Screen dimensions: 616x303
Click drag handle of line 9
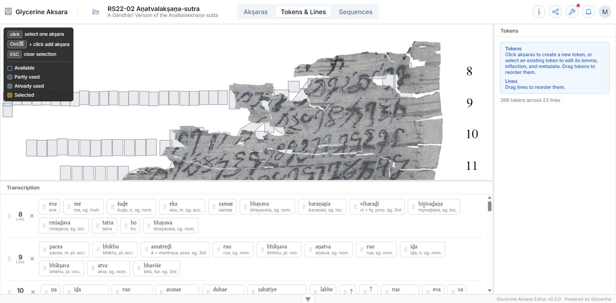click(9, 259)
